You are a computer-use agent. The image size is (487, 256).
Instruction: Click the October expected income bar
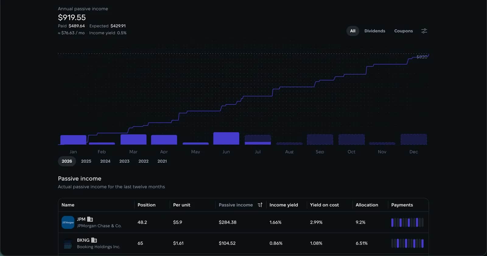[x=352, y=139]
